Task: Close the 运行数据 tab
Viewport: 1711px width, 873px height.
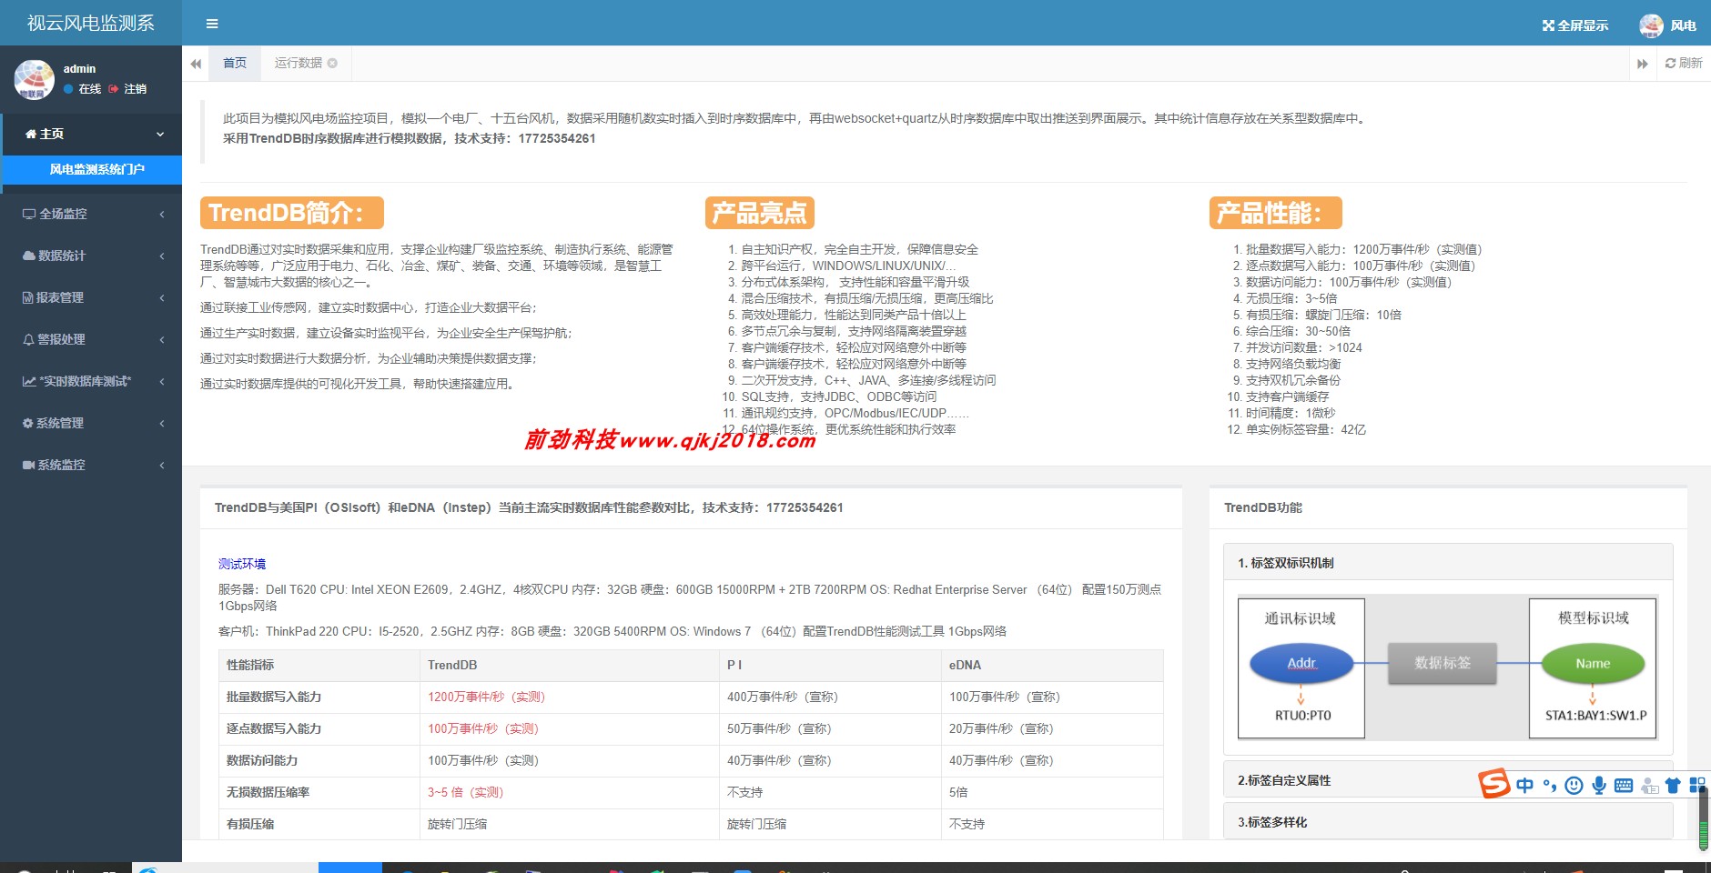Action: point(333,63)
